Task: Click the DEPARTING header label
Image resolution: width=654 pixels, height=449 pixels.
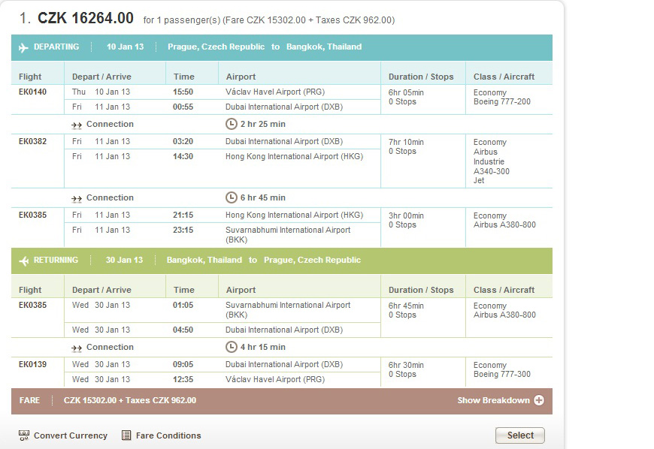Action: tap(56, 47)
